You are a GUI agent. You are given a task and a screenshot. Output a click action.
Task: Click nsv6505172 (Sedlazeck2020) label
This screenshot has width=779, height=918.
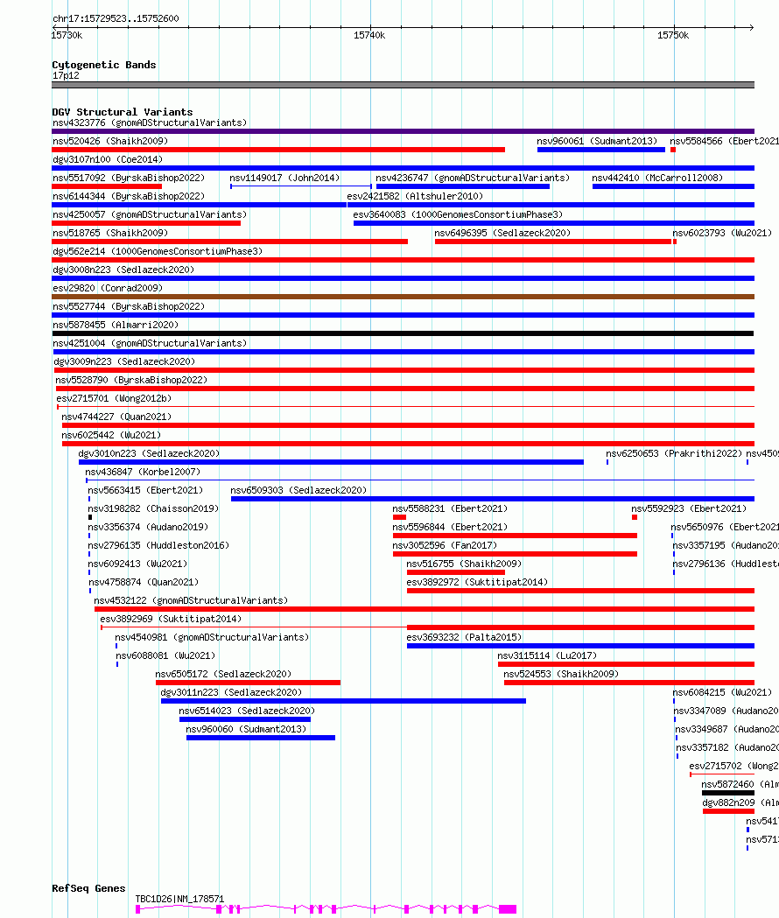(x=224, y=675)
